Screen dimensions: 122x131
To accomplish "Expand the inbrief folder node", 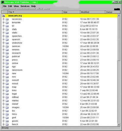I will click(4, 104).
